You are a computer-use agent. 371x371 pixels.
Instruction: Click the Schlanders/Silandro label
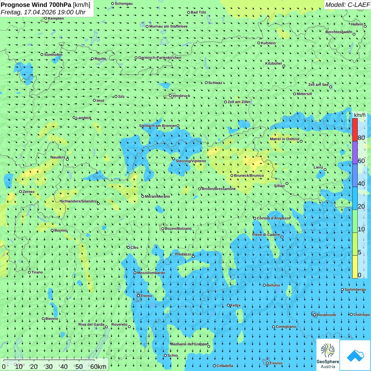coord(78,201)
